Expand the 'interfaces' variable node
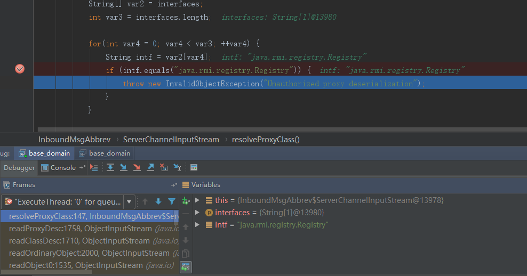The height and width of the screenshot is (276, 527). tap(197, 213)
